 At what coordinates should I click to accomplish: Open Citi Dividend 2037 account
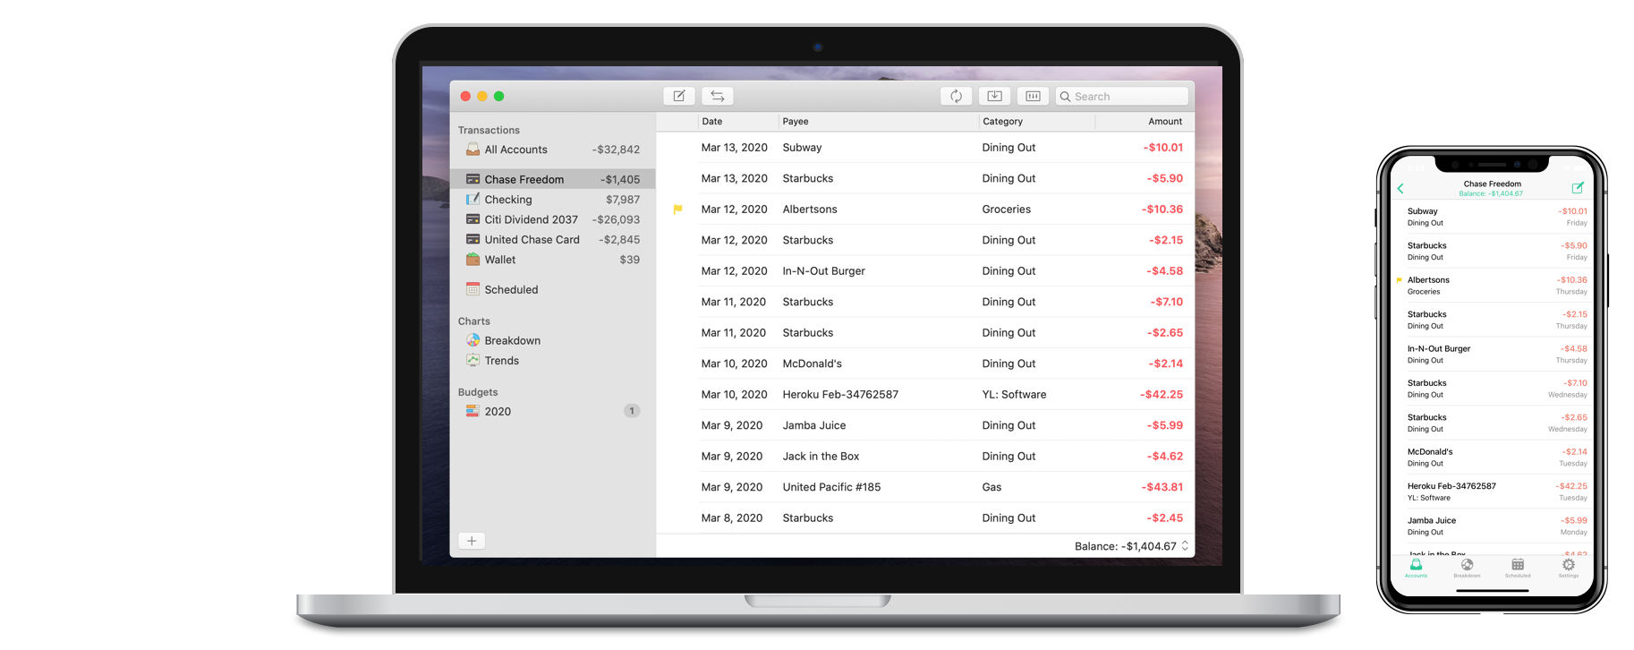coord(552,219)
